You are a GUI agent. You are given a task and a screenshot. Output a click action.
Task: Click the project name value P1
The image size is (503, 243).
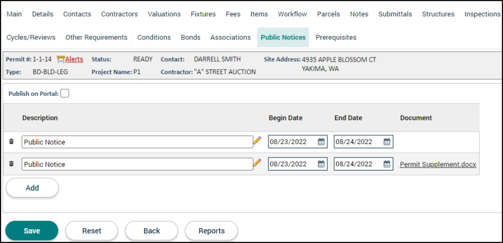pyautogui.click(x=137, y=72)
